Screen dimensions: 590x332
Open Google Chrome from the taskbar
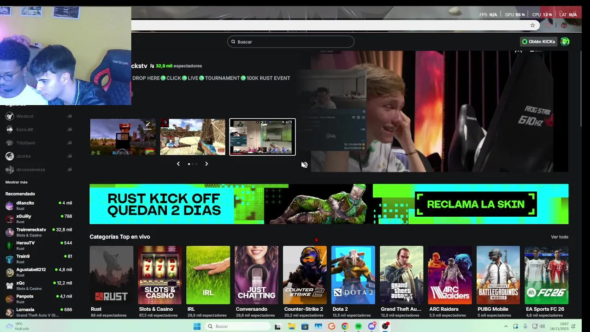point(345,326)
